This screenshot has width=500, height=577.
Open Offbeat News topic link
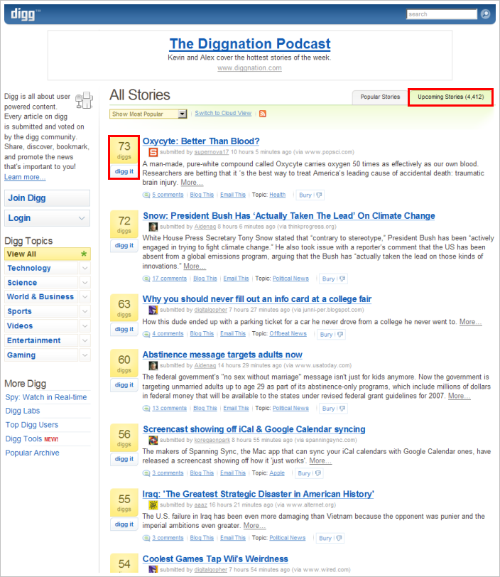[288, 334]
